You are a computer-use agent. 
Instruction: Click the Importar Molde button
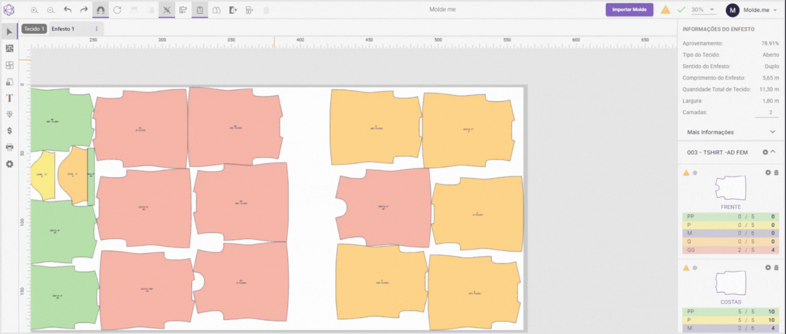[x=629, y=10]
